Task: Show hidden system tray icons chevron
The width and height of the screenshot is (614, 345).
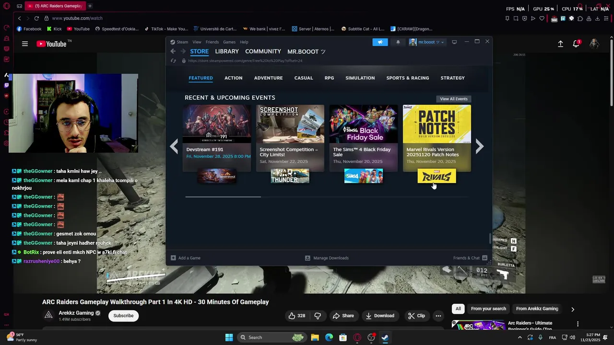Action: 520,337
